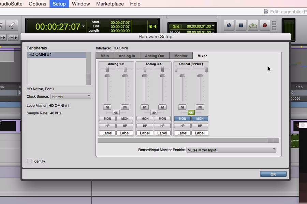Unlink the Optical (S/PDIF) channel pair
The width and height of the screenshot is (307, 204).
191,113
